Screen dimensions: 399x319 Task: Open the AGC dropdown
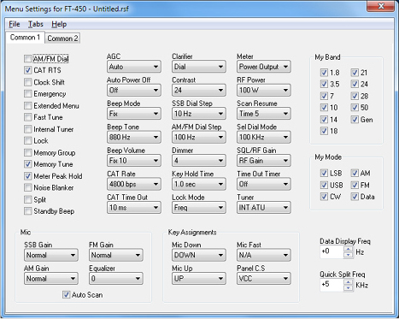[x=134, y=67]
